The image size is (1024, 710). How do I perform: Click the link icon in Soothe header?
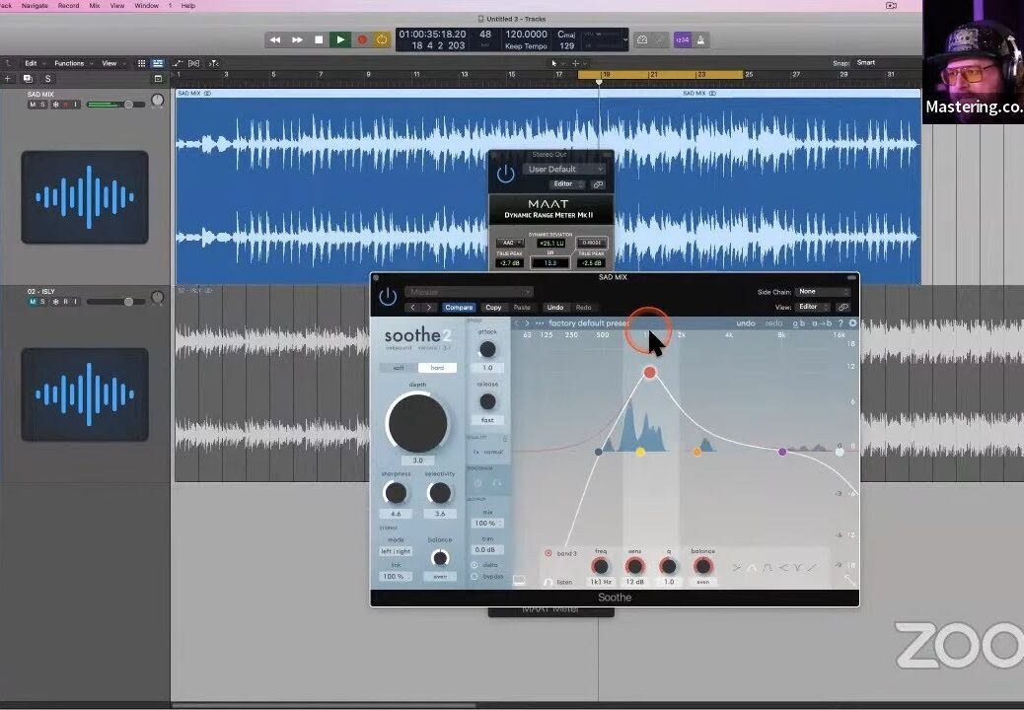(843, 307)
